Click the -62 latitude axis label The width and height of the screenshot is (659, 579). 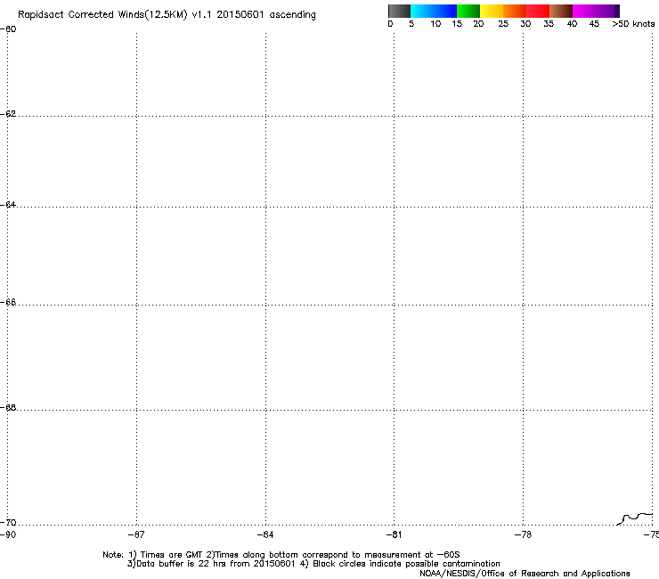[8, 114]
